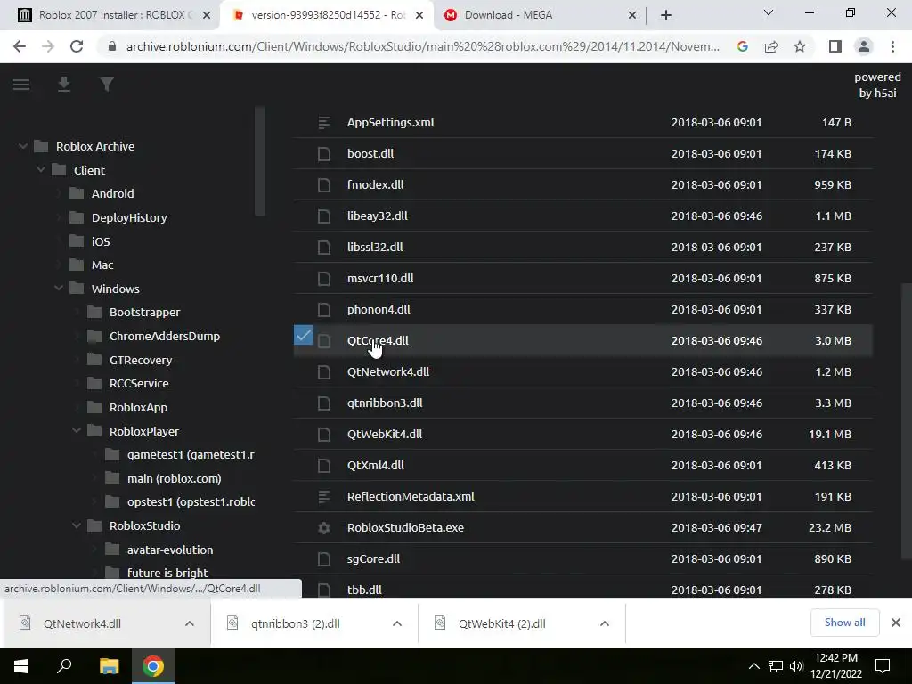
Task: Click the volume speaker tray icon
Action: pos(796,666)
